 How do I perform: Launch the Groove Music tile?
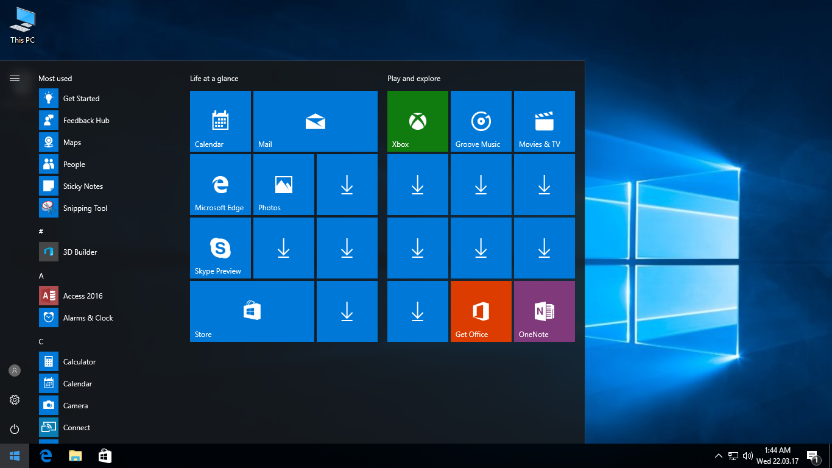(481, 121)
